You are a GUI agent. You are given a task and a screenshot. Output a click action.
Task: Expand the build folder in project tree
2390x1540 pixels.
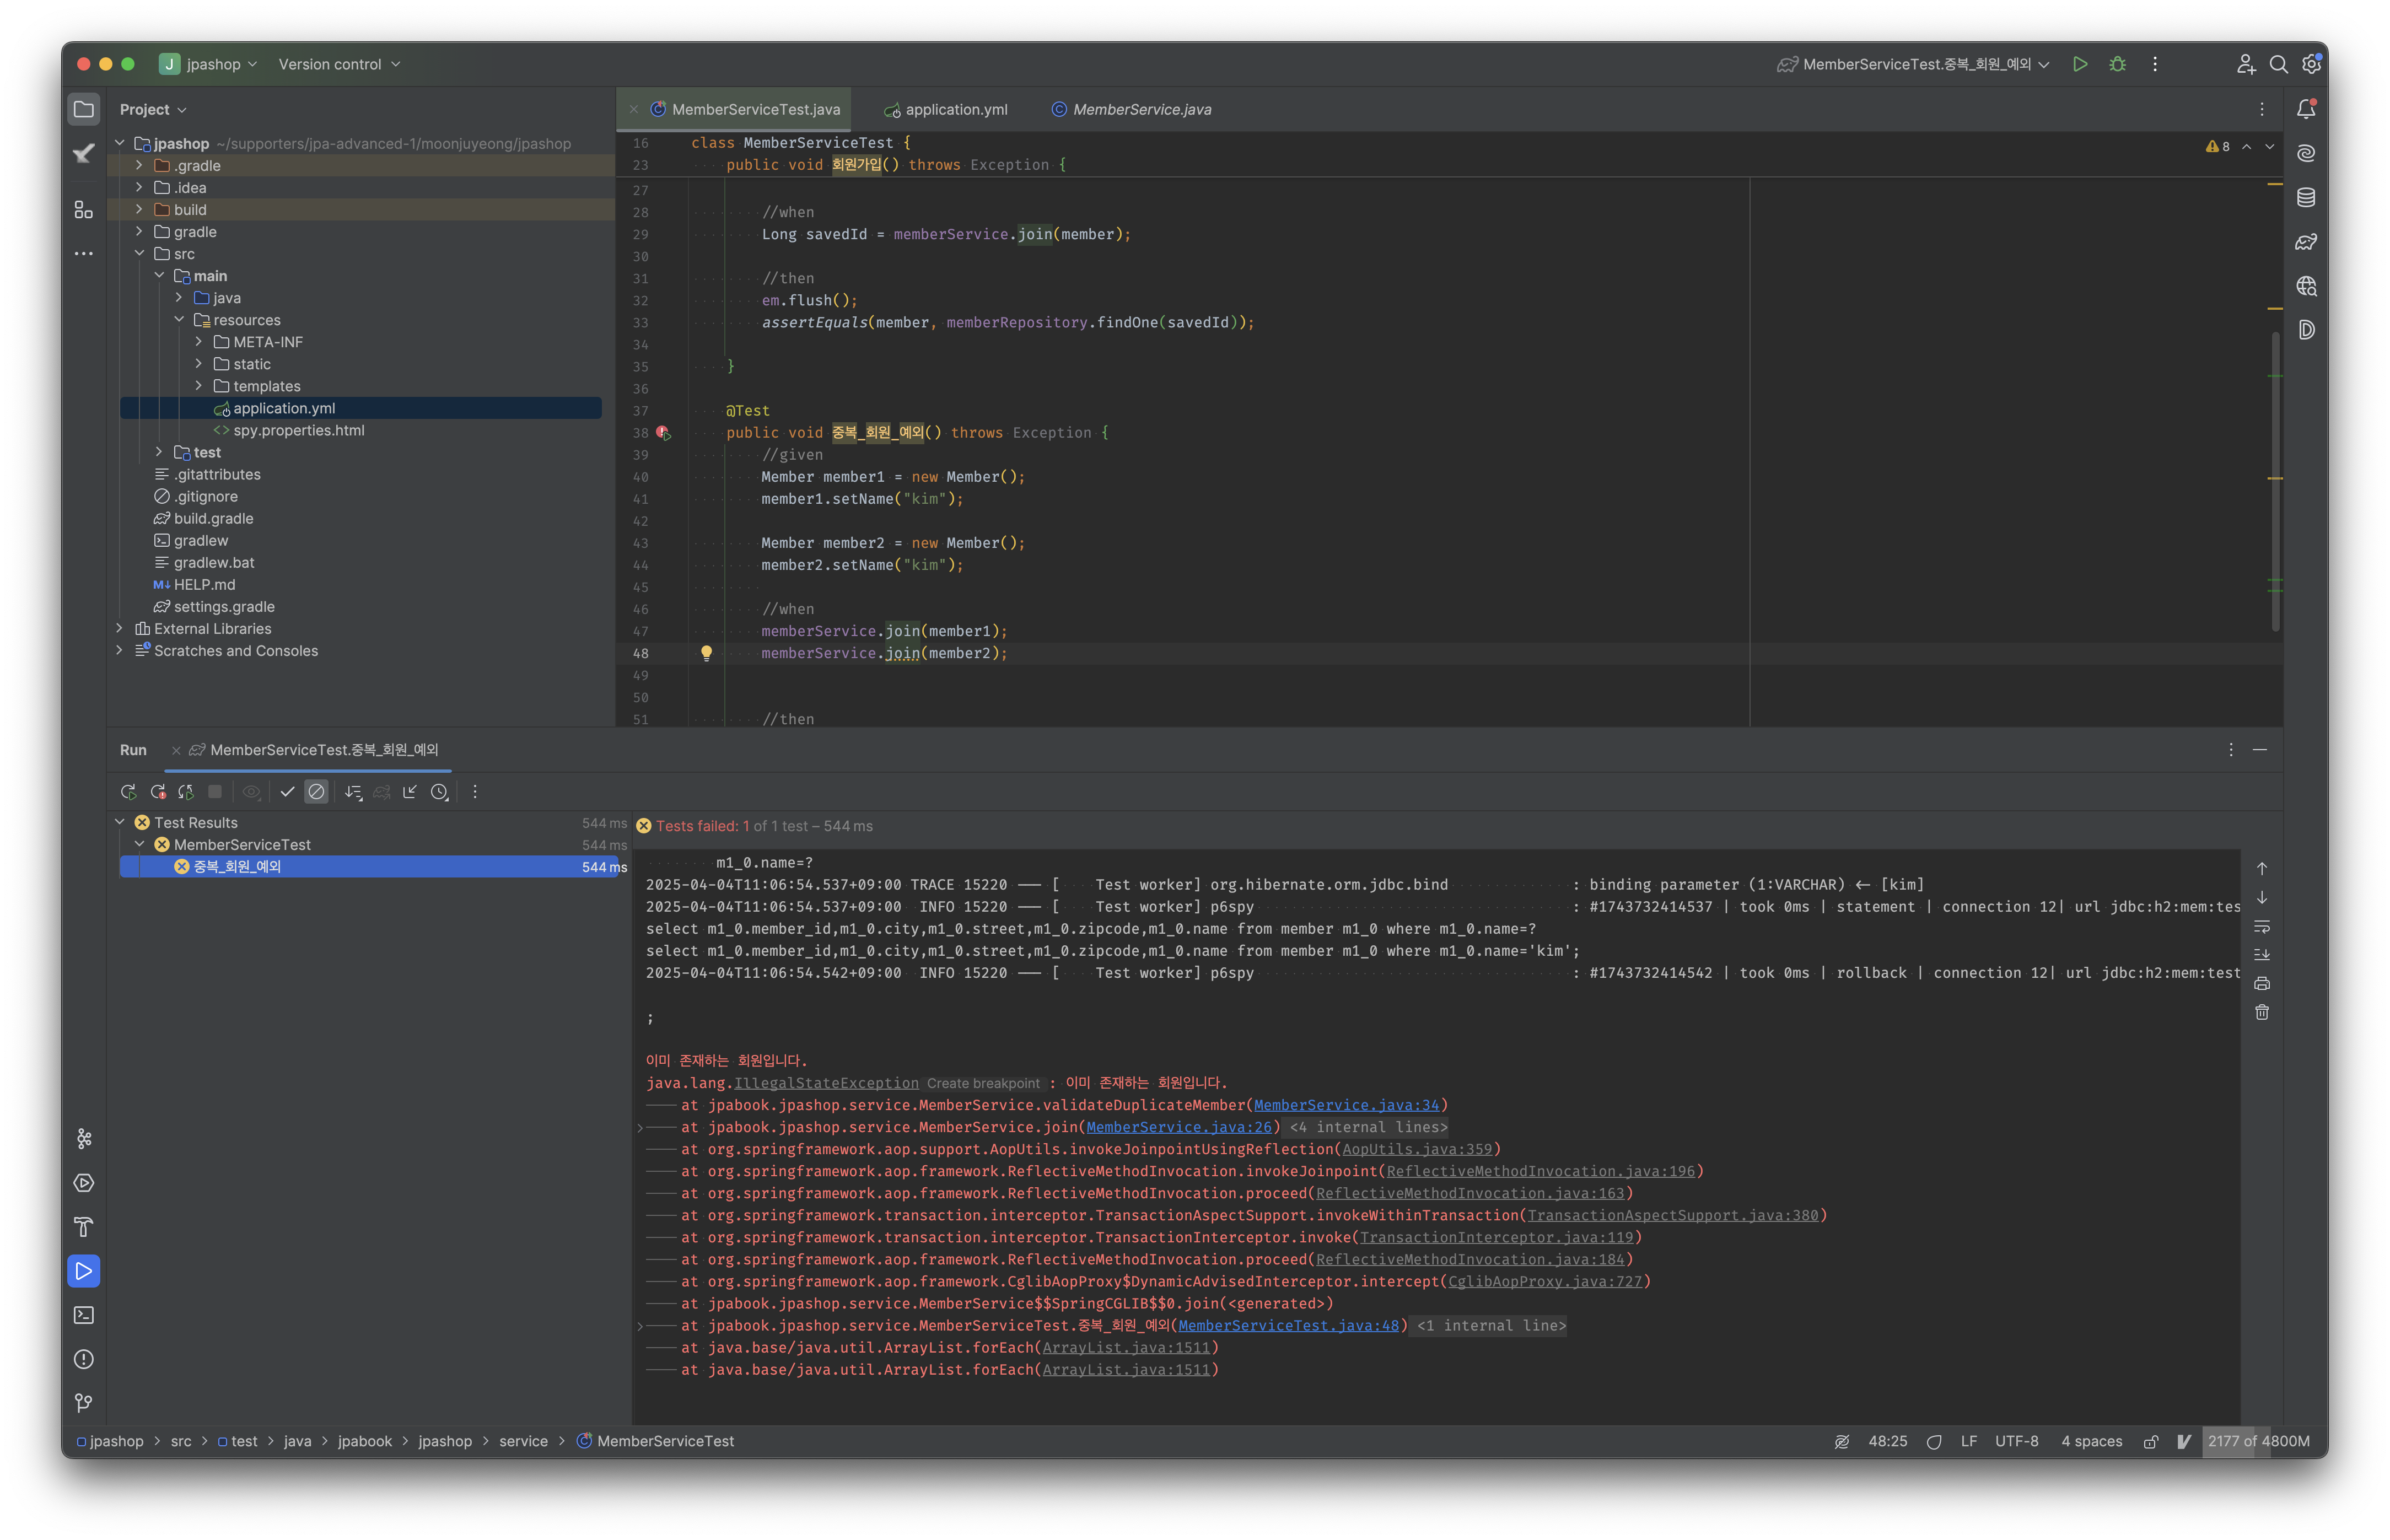coord(139,209)
